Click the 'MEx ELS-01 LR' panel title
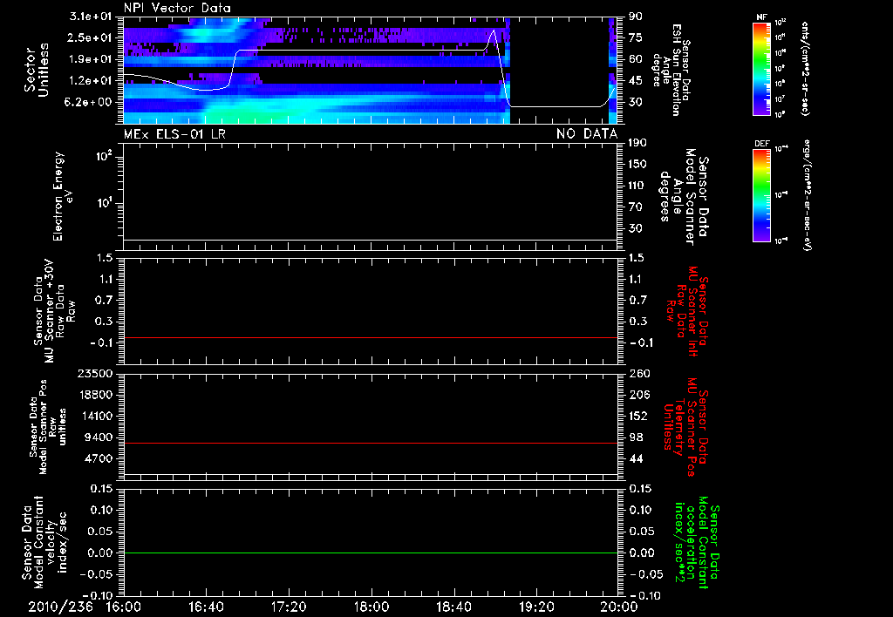 click(x=174, y=134)
